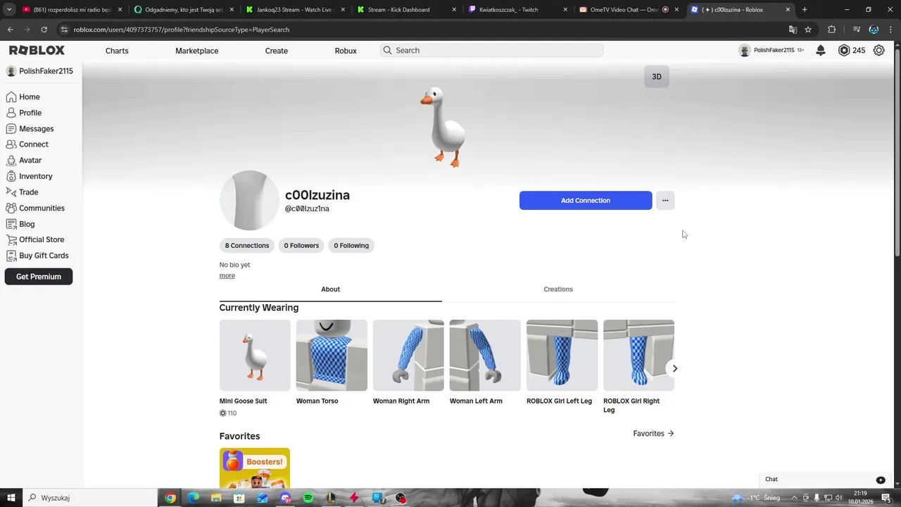
Task: Bookmark this page with the star icon
Action: coord(808,30)
